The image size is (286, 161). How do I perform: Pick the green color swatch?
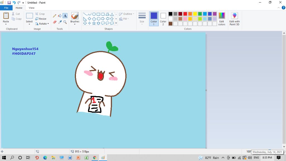200,14
